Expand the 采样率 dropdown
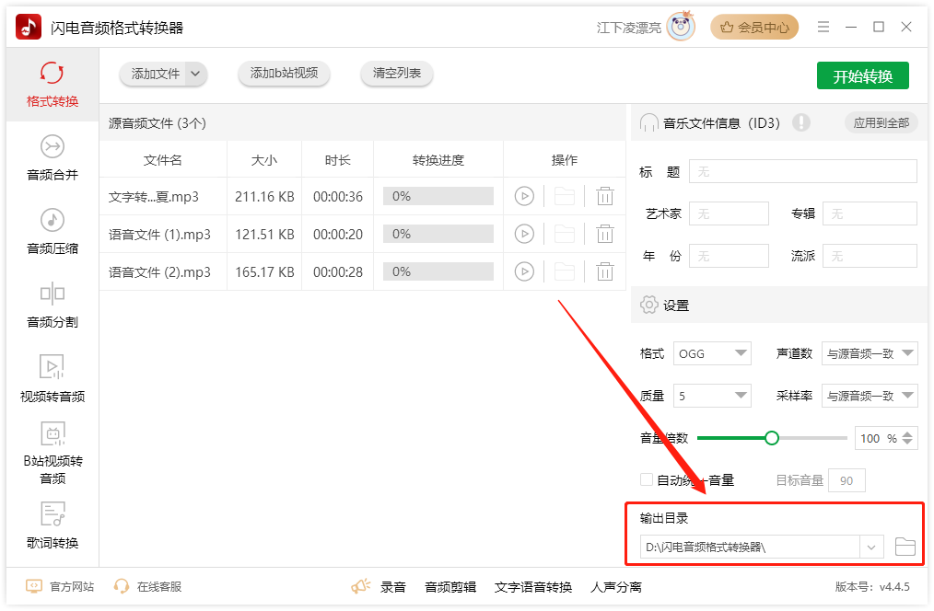This screenshot has height=611, width=934. click(870, 396)
